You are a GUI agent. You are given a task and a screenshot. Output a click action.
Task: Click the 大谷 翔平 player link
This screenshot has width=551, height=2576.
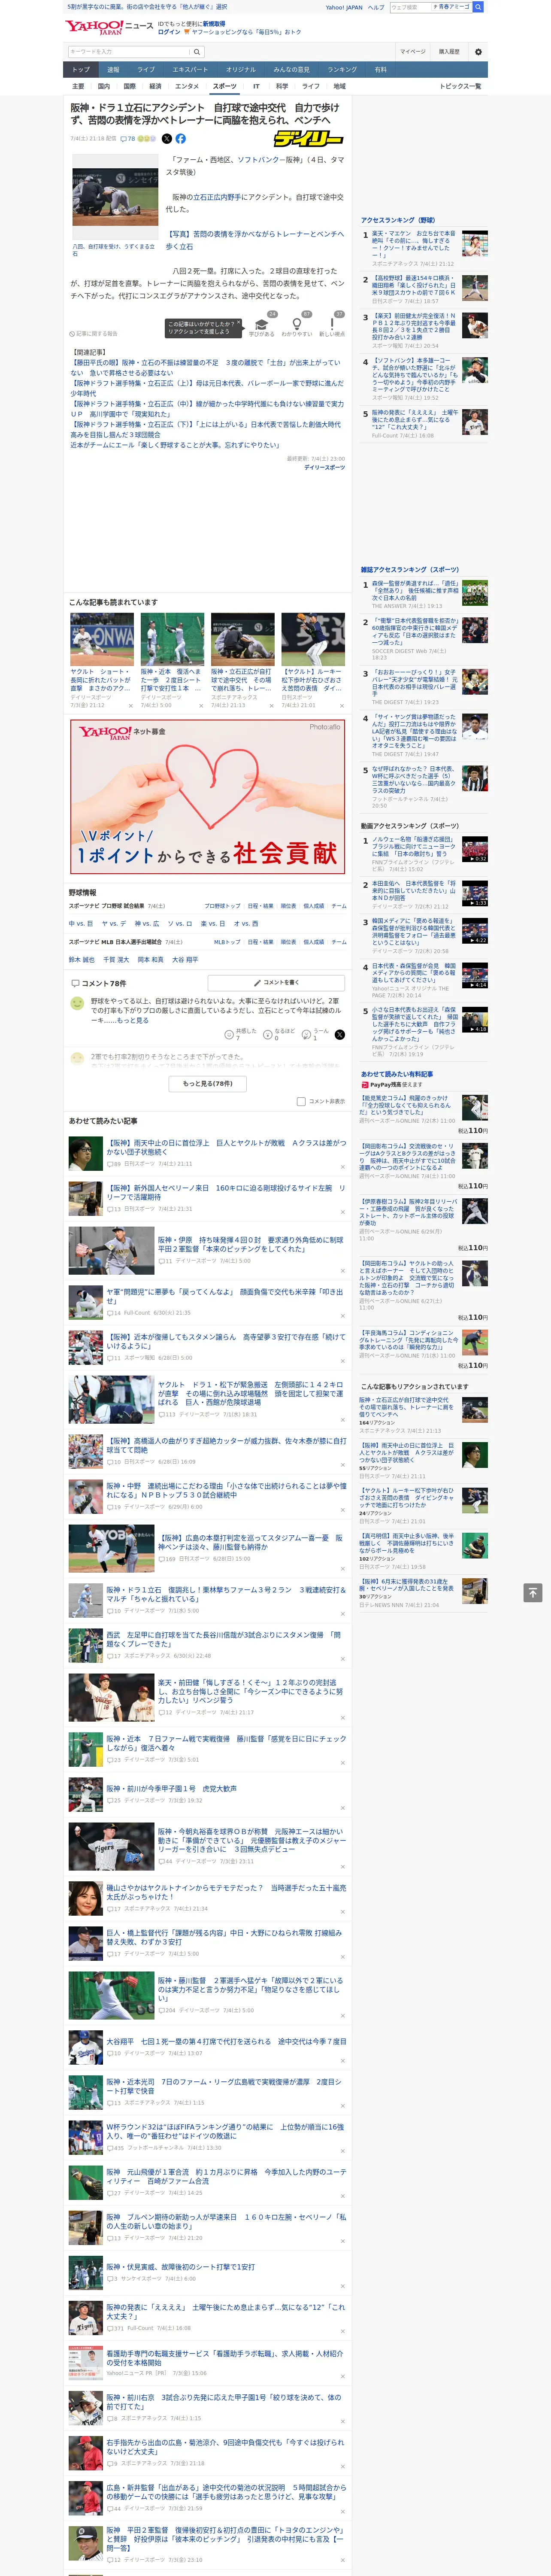185,960
